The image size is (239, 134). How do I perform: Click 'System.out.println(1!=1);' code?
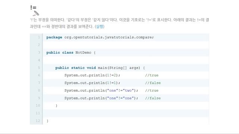pos(92,83)
